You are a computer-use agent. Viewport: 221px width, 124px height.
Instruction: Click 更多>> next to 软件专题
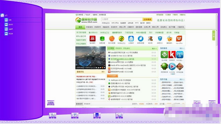[x=182, y=79]
